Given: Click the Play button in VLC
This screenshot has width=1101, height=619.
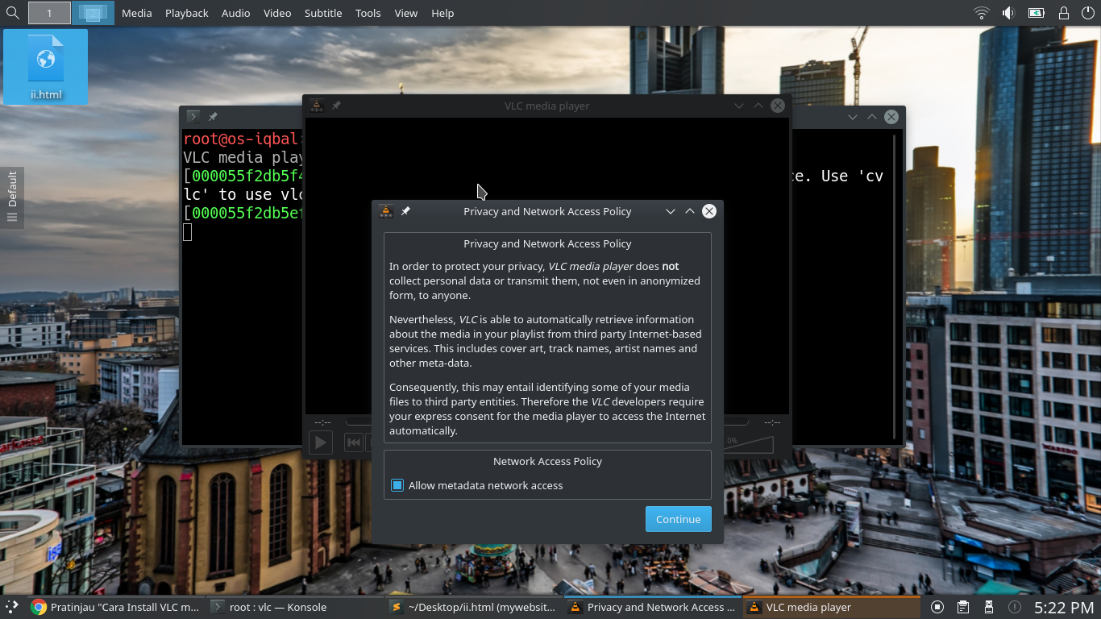Looking at the screenshot, I should point(320,442).
